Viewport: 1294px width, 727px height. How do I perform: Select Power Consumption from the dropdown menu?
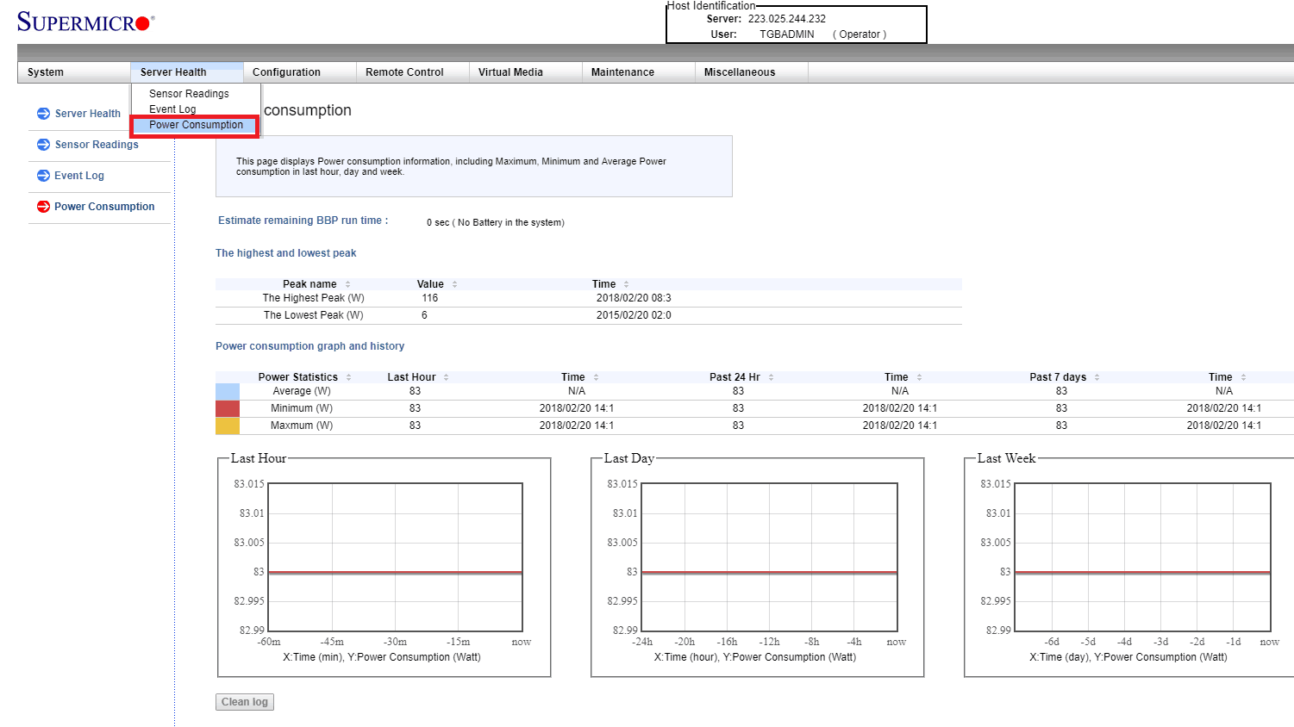coord(196,125)
